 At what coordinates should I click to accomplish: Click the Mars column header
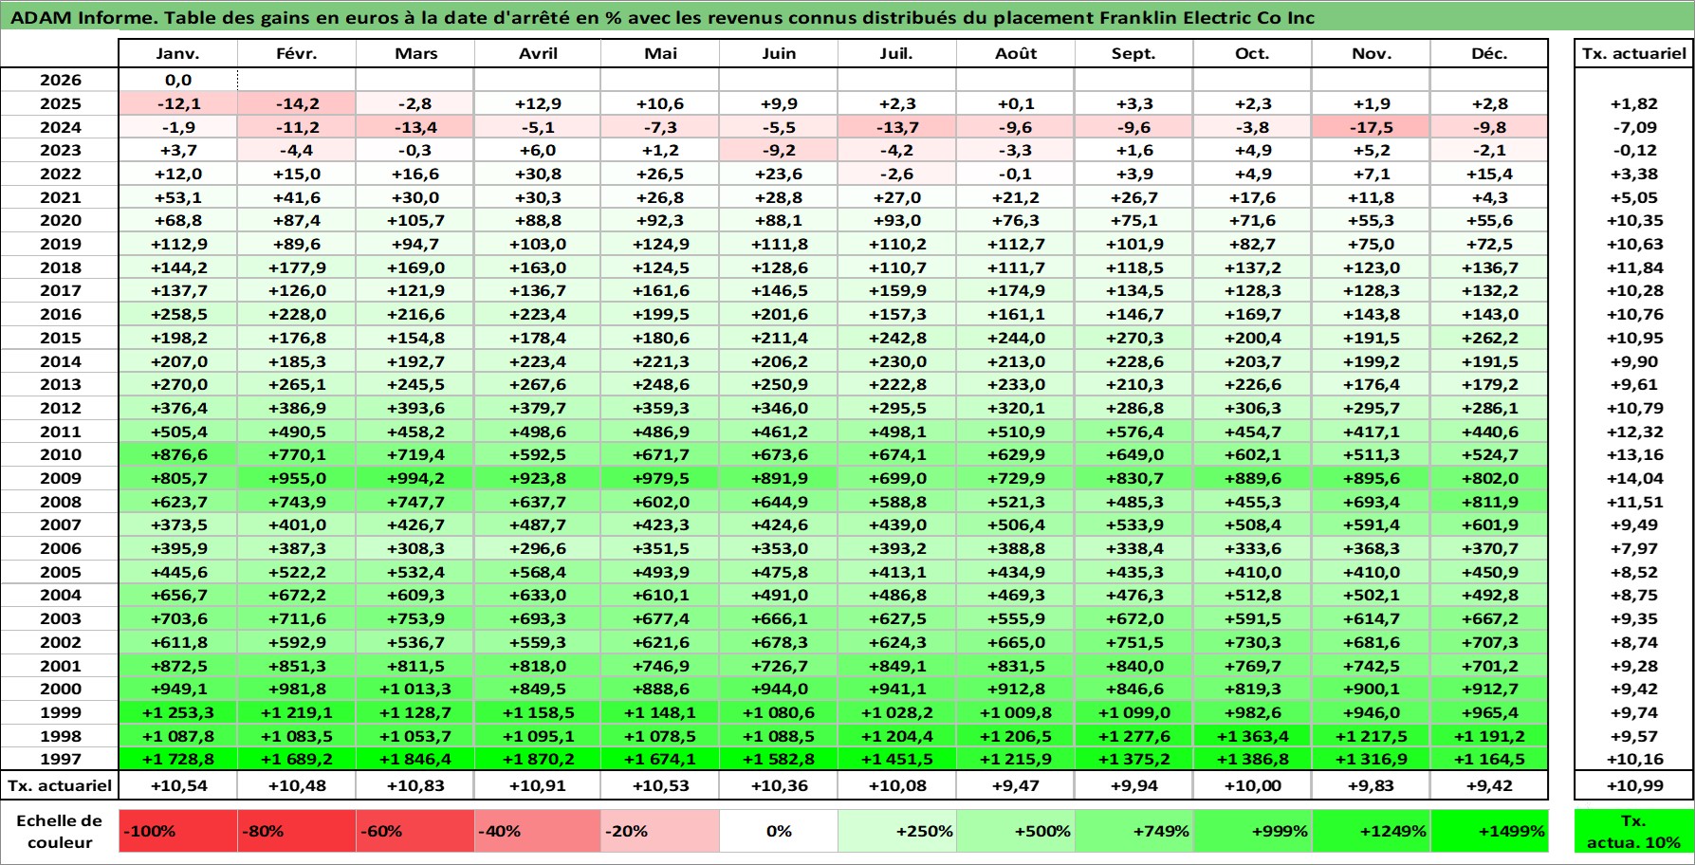point(415,53)
